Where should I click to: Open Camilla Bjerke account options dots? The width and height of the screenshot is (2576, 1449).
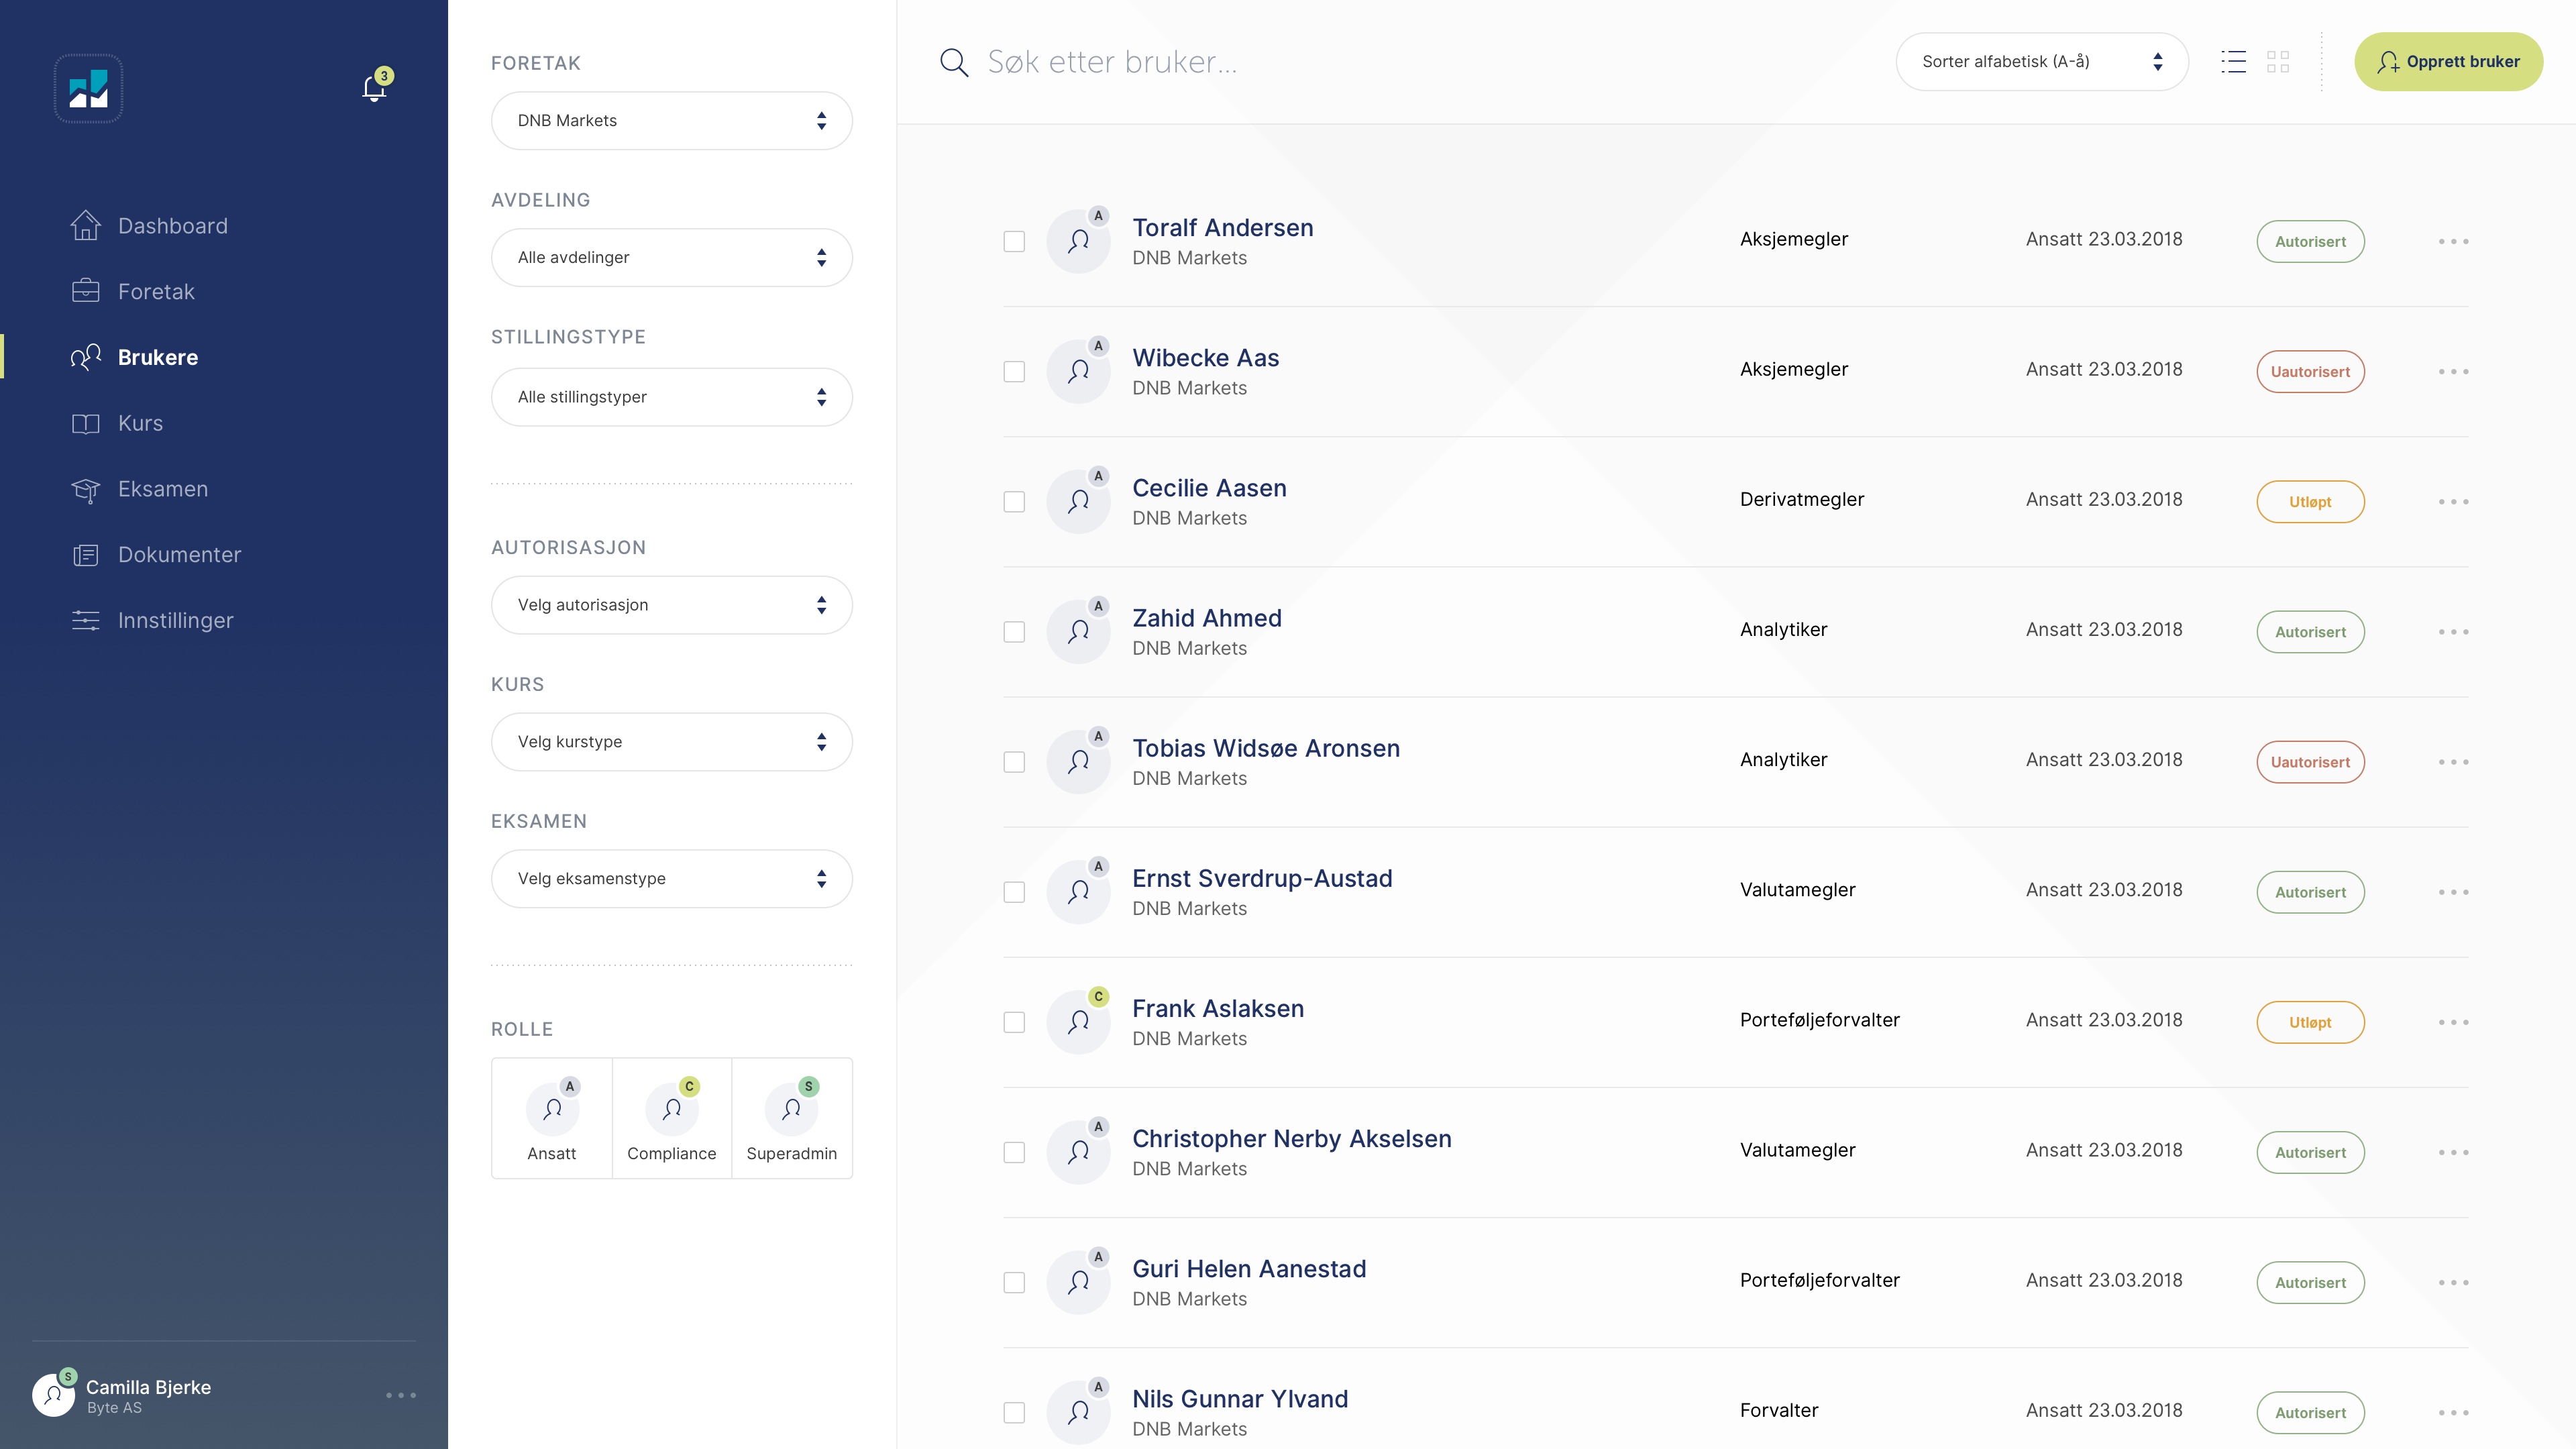(x=401, y=1395)
